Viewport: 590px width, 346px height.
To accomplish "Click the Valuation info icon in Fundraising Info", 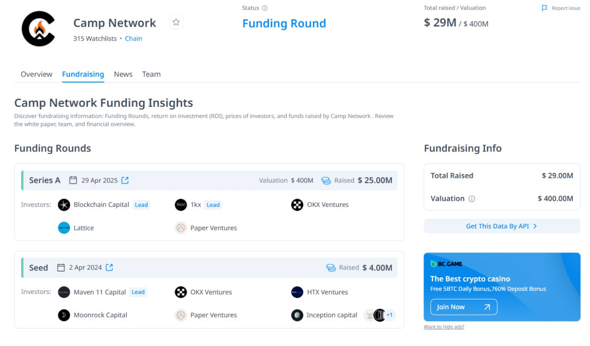I will click(x=472, y=199).
